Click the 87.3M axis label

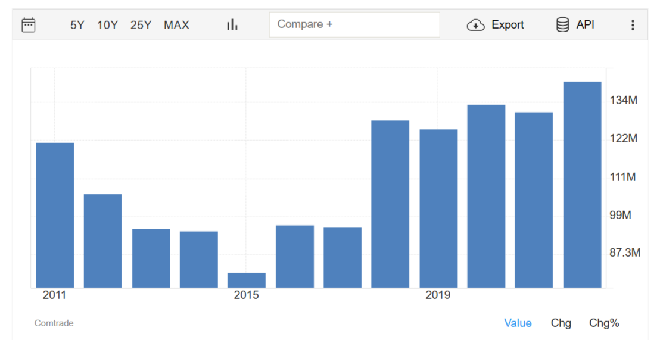[625, 252]
